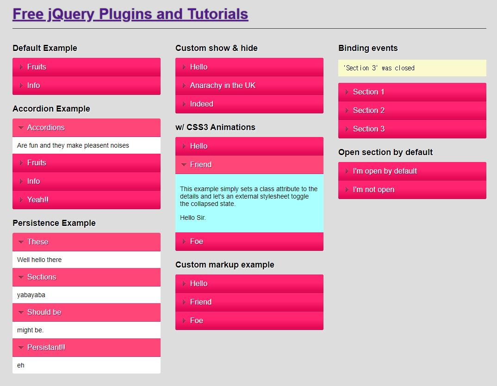Expand the Yeah!! section
Viewport: 497px width, 386px height.
pyautogui.click(x=87, y=200)
